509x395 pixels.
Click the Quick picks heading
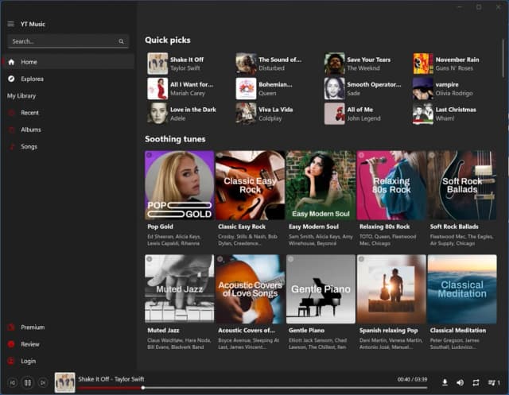coord(168,41)
